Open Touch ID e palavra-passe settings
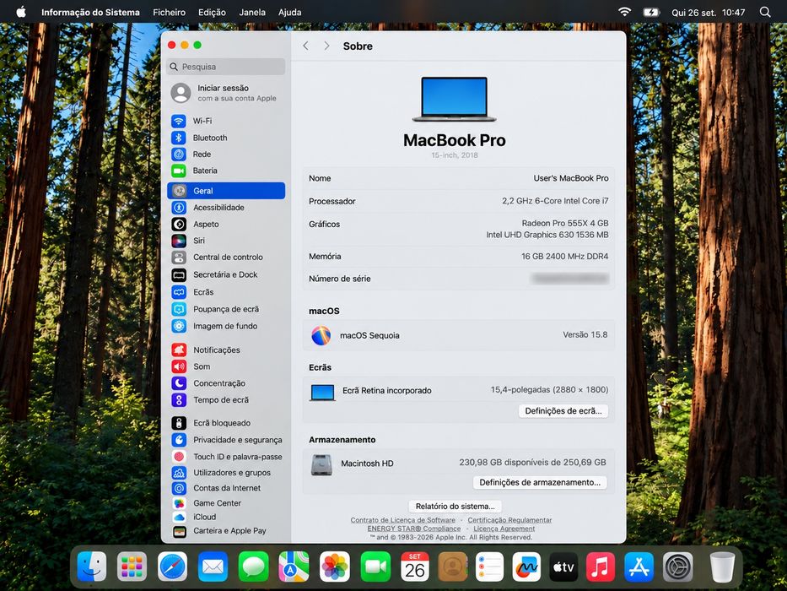787x591 pixels. tap(226, 456)
